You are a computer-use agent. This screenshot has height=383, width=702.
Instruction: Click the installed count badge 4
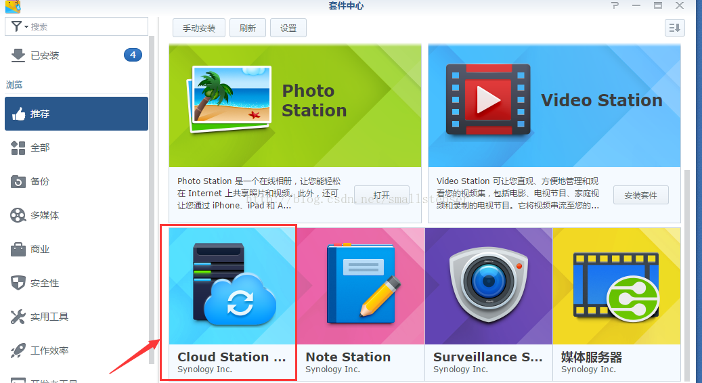pyautogui.click(x=133, y=55)
